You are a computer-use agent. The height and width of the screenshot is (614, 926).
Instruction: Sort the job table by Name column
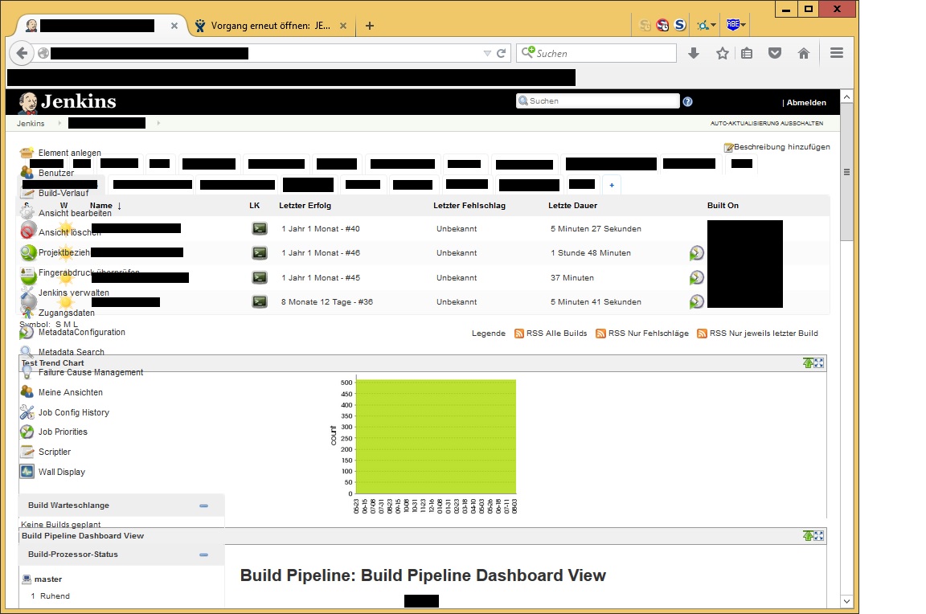point(101,206)
